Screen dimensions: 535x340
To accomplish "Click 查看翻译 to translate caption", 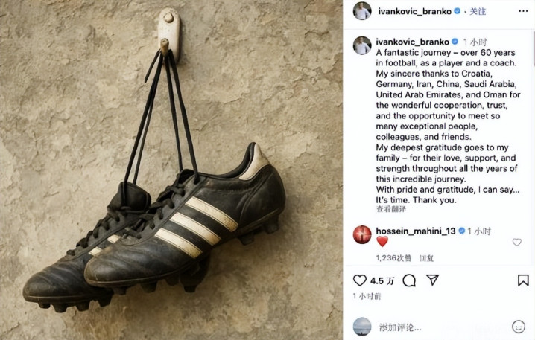I will coord(391,209).
